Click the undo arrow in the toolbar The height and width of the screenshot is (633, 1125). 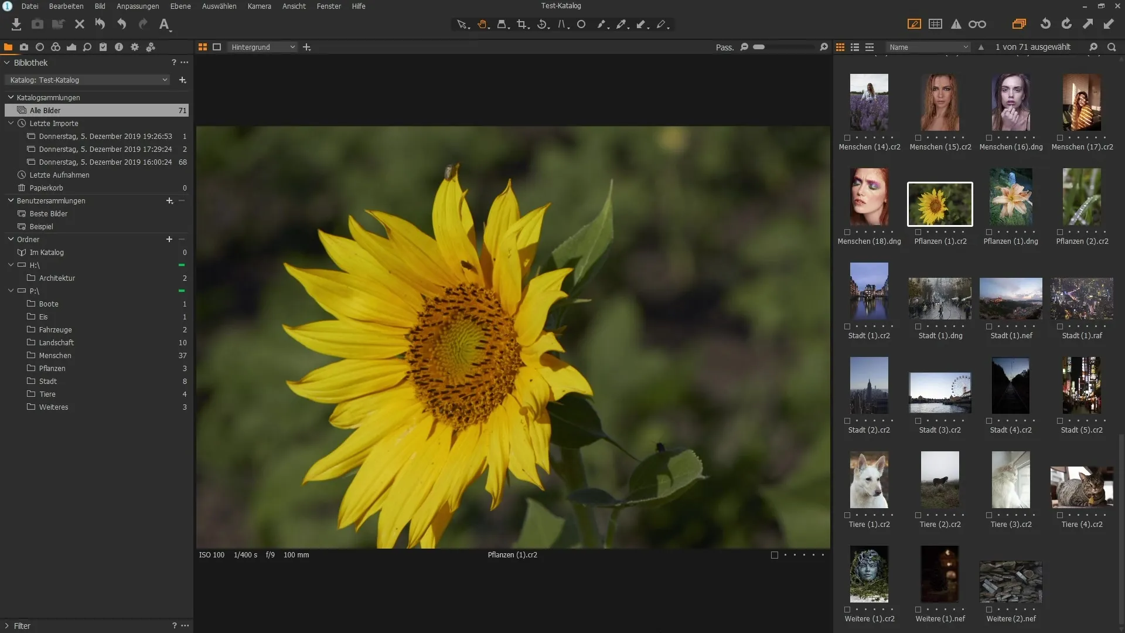(x=121, y=24)
